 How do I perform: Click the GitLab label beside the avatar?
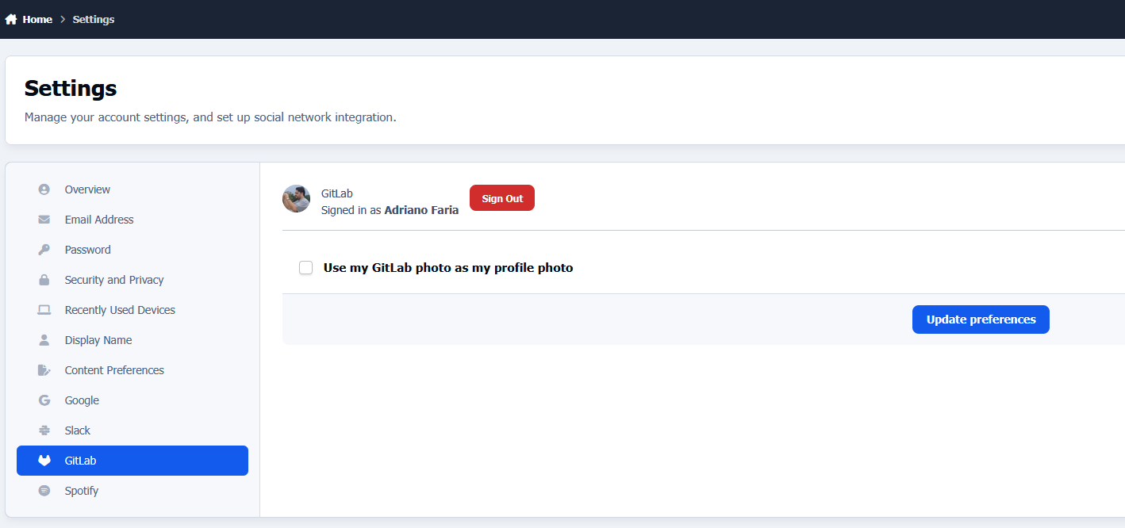336,193
